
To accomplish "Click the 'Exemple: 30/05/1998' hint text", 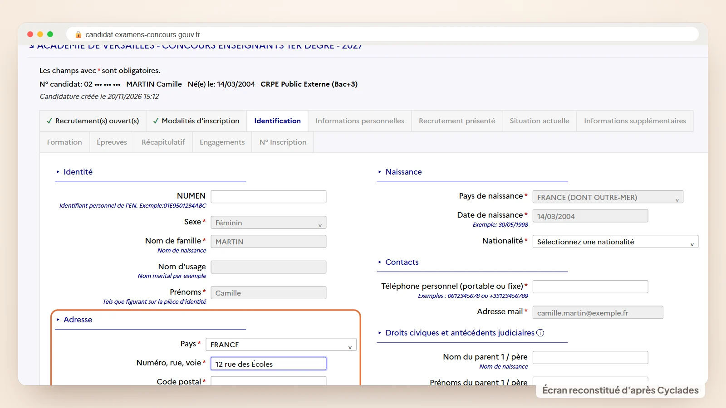I will pos(500,225).
